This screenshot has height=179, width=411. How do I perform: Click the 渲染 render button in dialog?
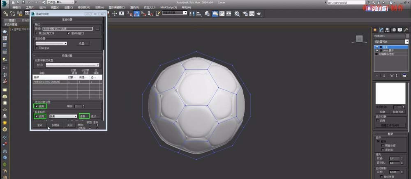(x=39, y=125)
